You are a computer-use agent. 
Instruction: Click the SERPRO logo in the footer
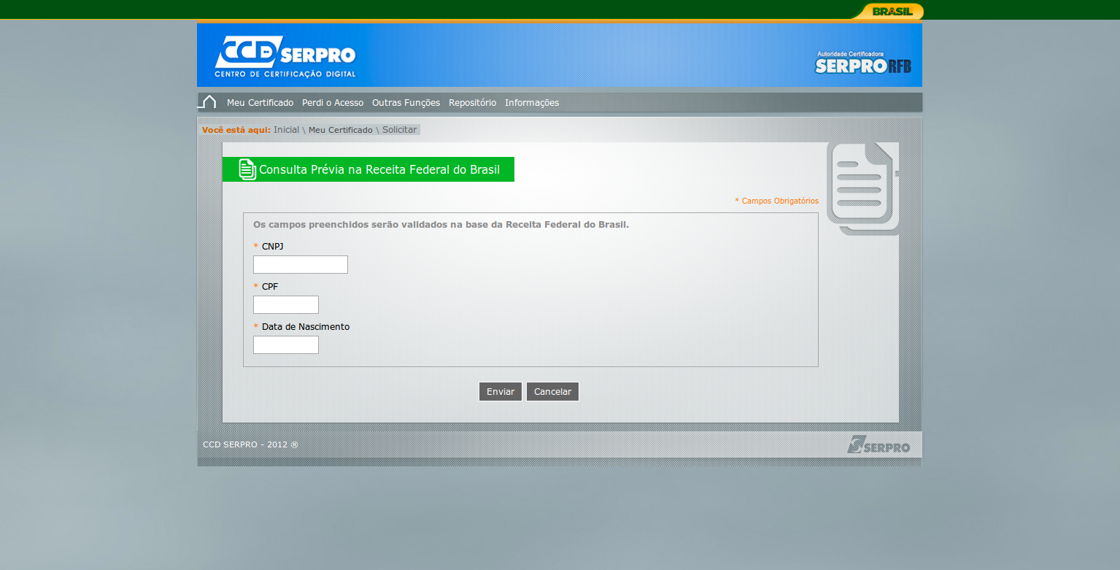tap(878, 444)
